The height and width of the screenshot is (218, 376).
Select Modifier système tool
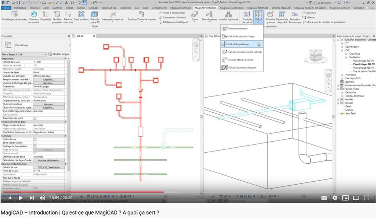271,17
